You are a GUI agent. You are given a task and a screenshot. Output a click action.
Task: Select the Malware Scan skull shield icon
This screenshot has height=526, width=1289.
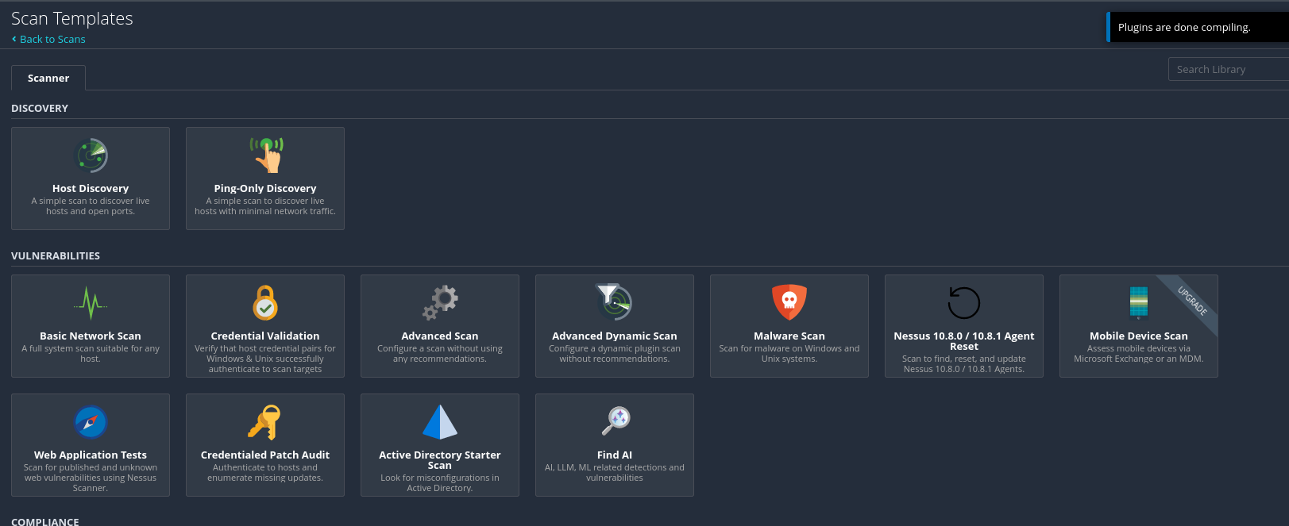pyautogui.click(x=789, y=302)
